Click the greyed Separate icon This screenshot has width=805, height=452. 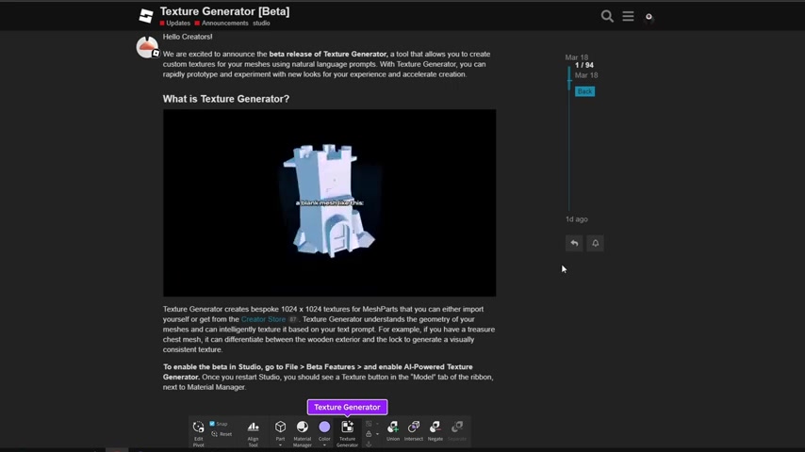(457, 427)
